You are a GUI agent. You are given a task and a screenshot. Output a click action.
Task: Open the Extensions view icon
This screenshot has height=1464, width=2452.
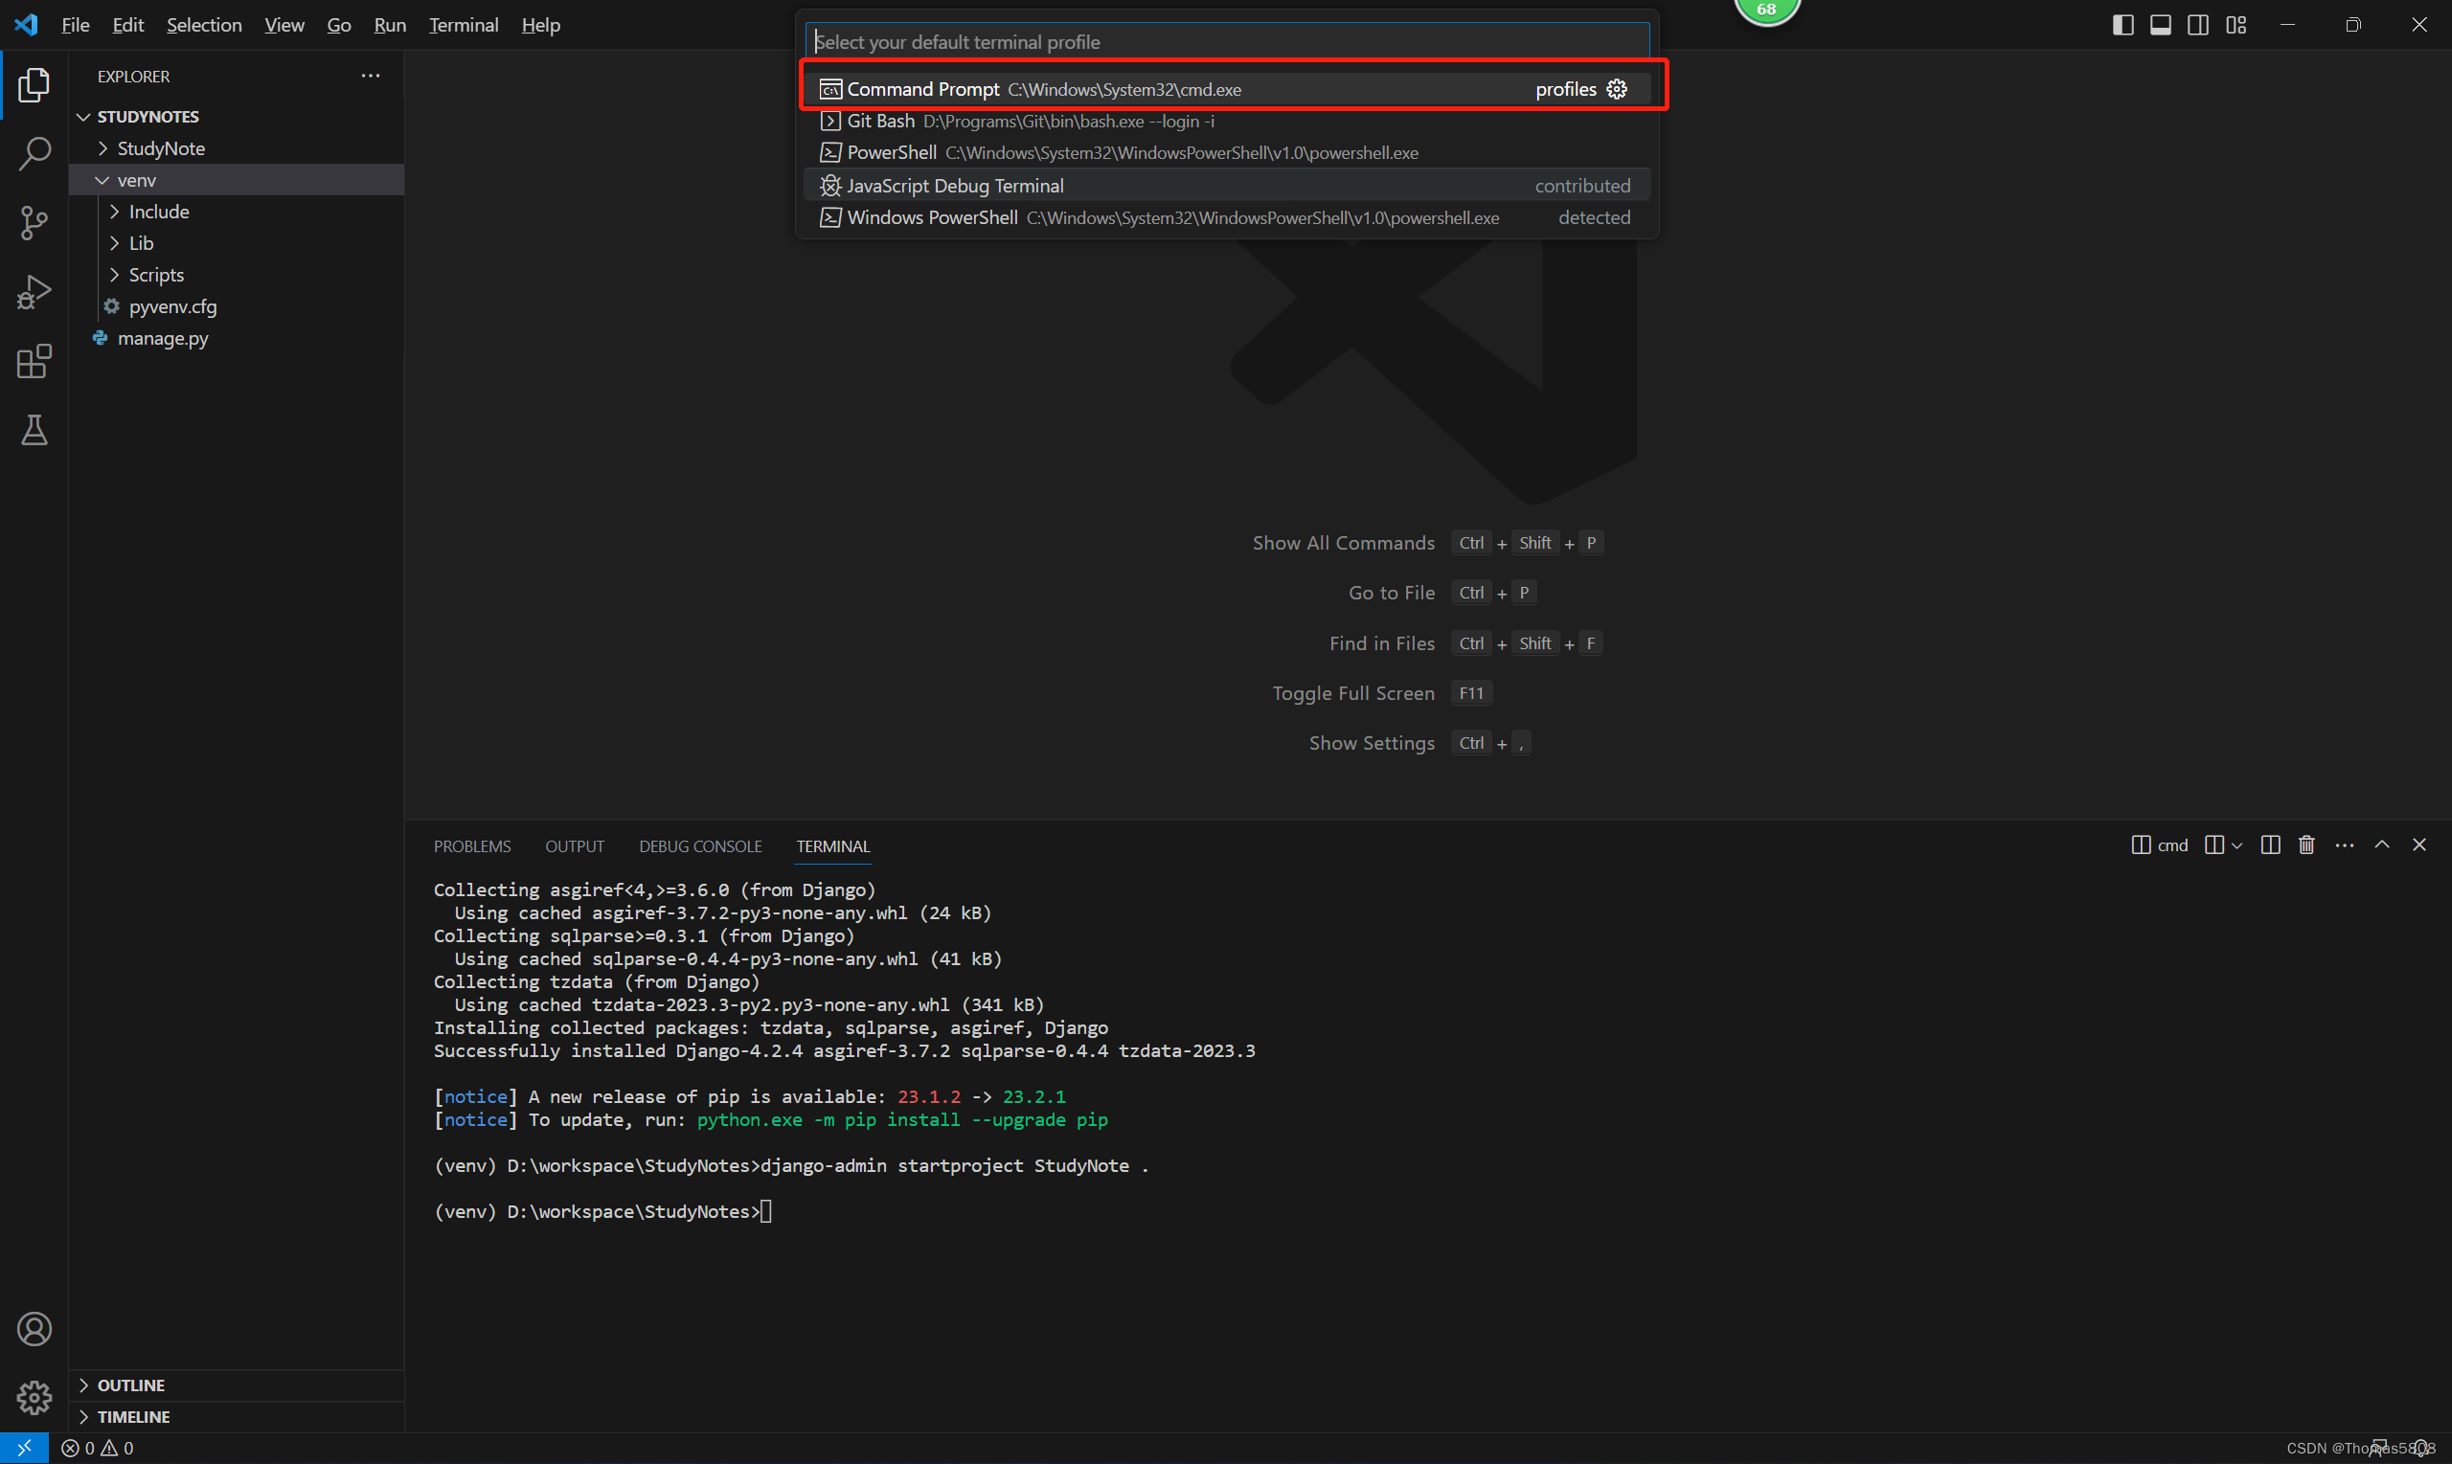33,361
